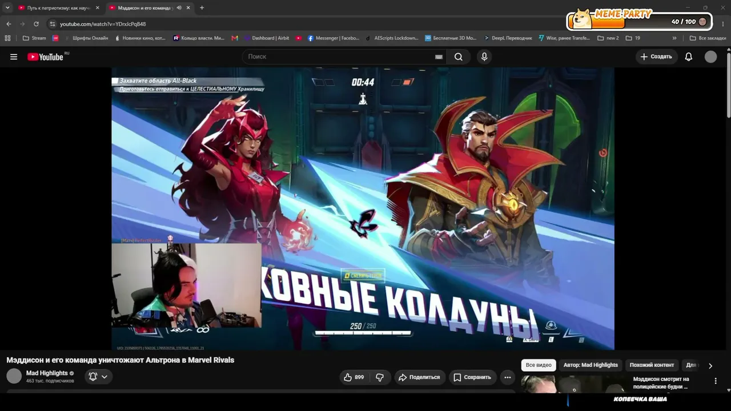Open the pink LIVE bookmark icon
The width and height of the screenshot is (731, 411).
point(55,38)
